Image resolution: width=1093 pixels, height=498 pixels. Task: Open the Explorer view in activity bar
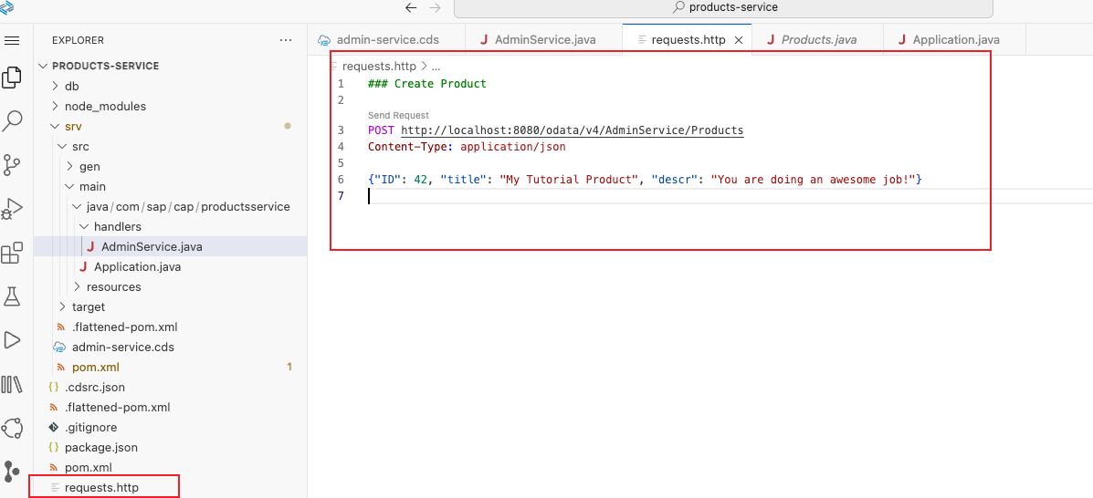pos(12,78)
